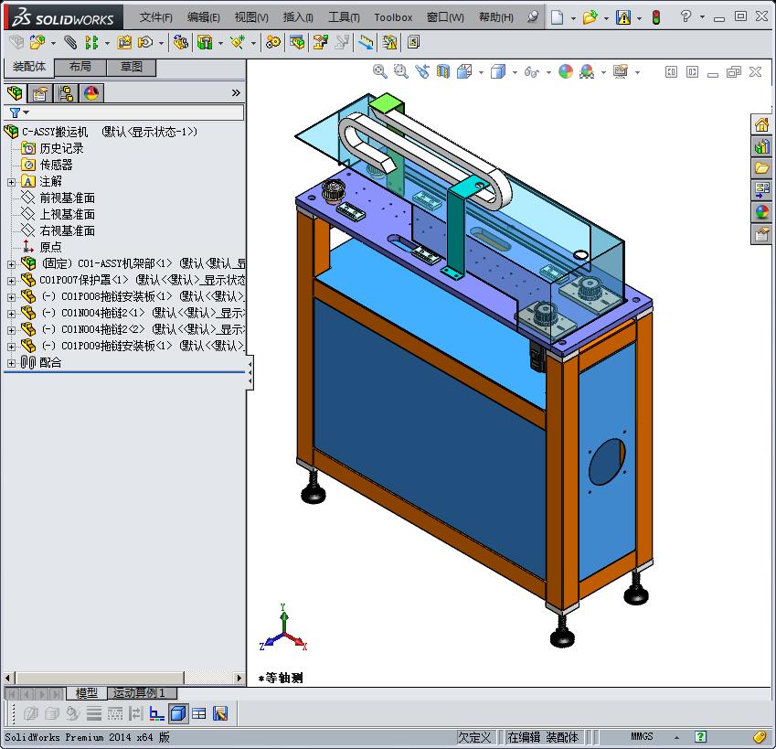The height and width of the screenshot is (749, 776).
Task: Select the 前视基准面 plane in tree
Action: tap(68, 198)
